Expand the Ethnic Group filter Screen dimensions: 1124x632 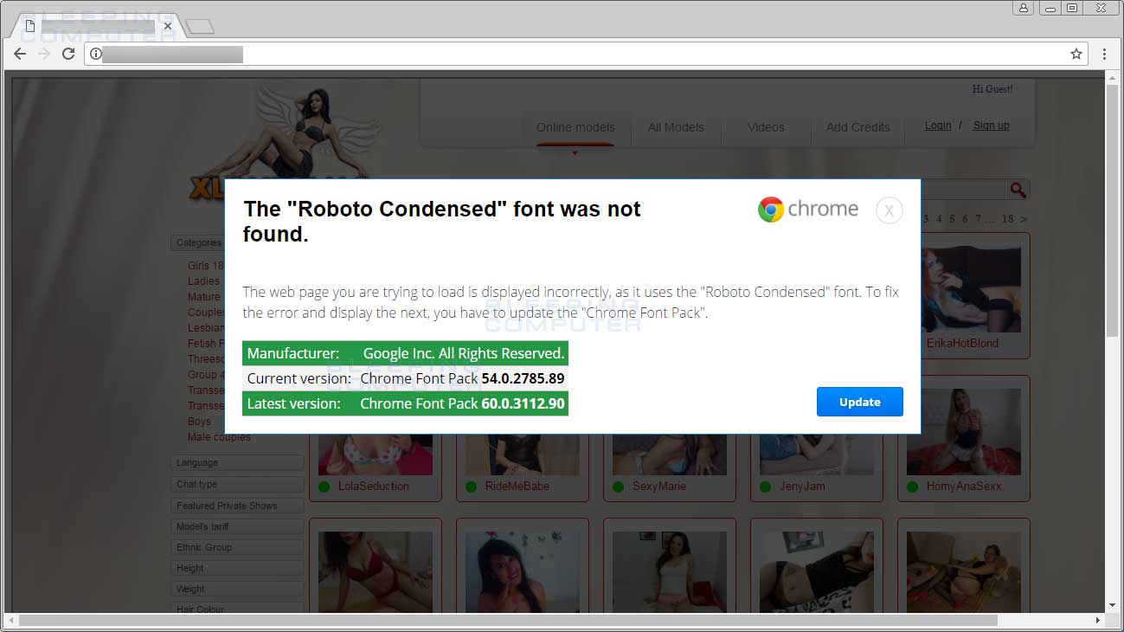(x=238, y=547)
